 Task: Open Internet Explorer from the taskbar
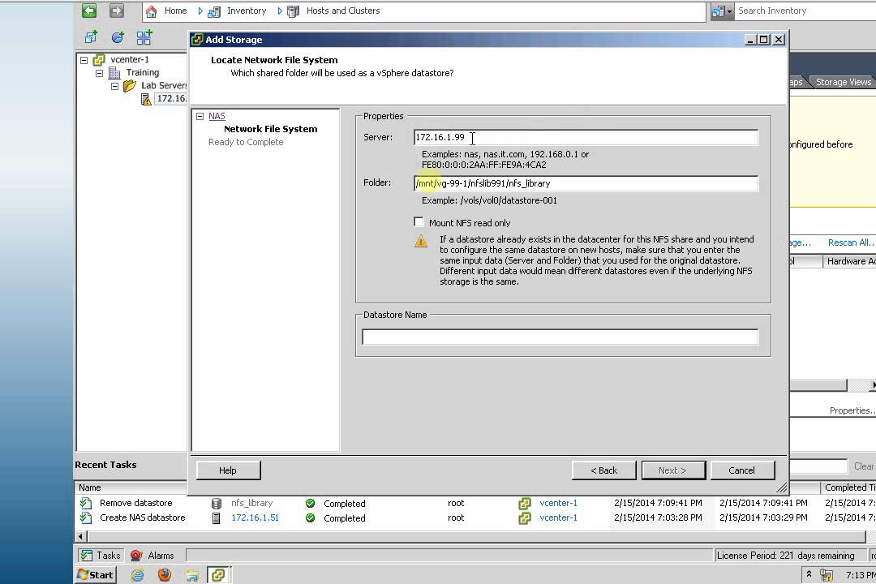(137, 574)
